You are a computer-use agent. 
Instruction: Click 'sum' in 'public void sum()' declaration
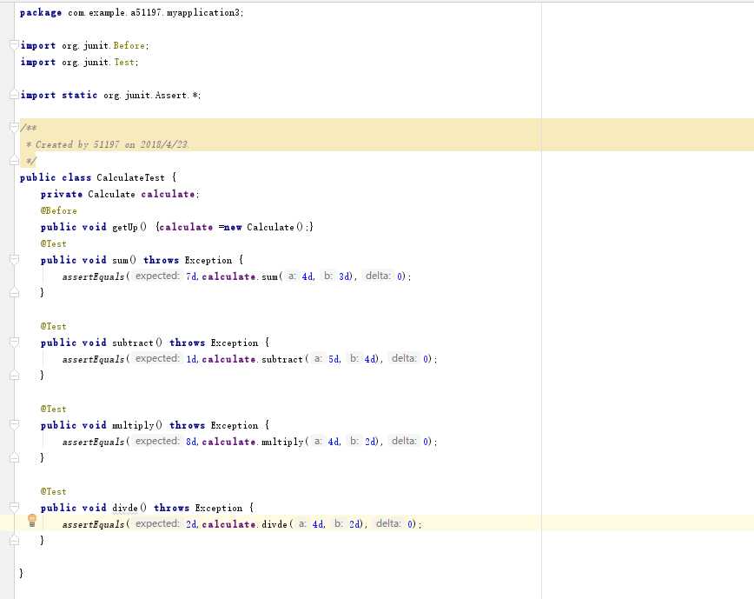click(120, 260)
